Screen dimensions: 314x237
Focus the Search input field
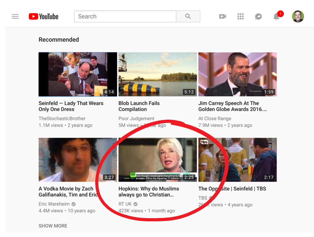tap(125, 16)
